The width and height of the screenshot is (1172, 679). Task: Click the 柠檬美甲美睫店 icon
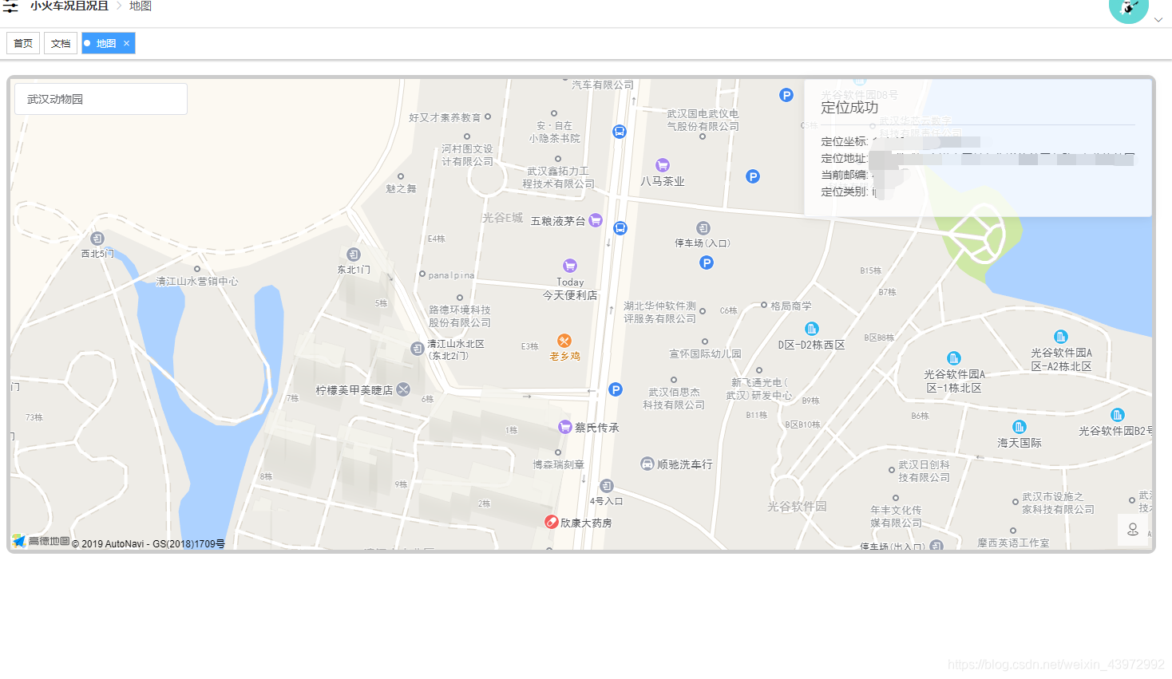[x=404, y=389]
